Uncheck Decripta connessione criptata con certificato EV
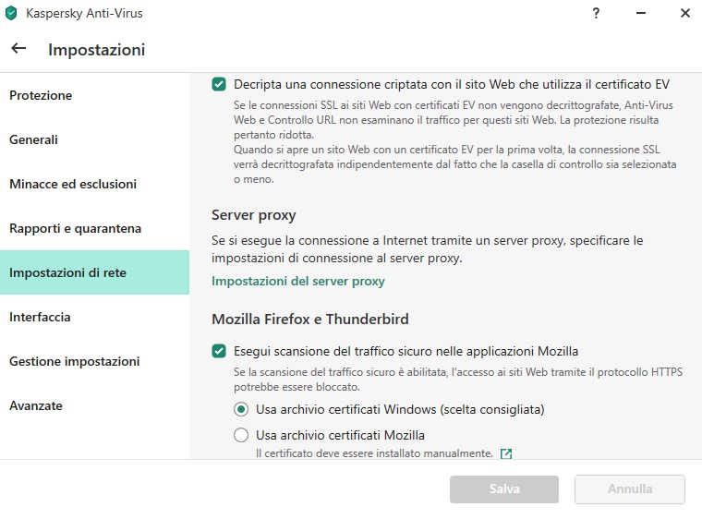Screen dimensions: 702x519 tap(219, 84)
